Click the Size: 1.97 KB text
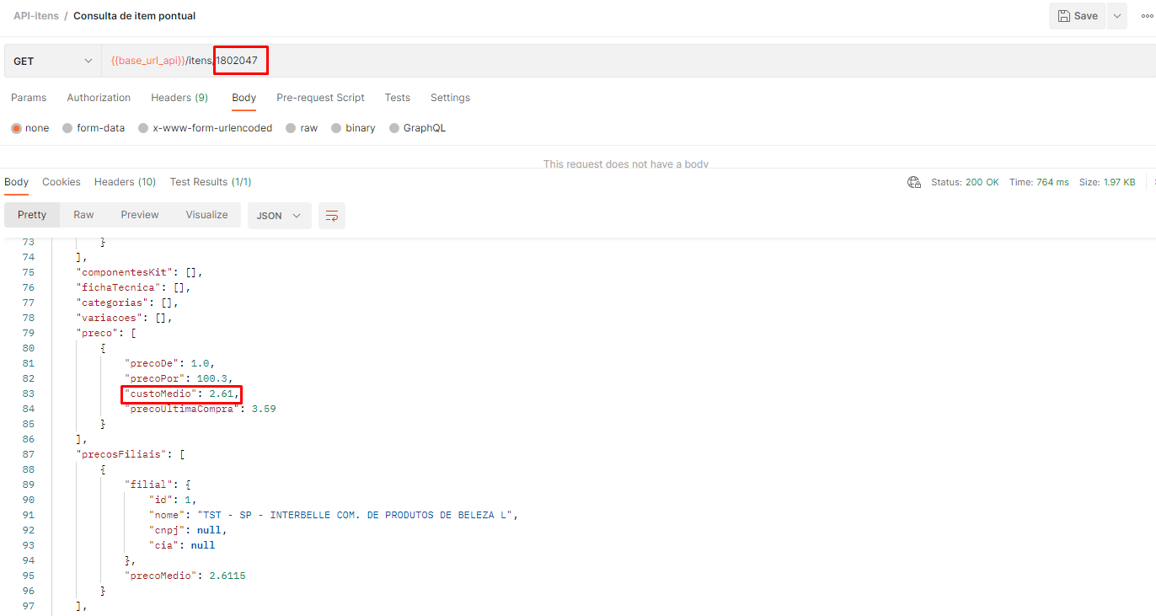Image resolution: width=1156 pixels, height=616 pixels. [x=1107, y=182]
